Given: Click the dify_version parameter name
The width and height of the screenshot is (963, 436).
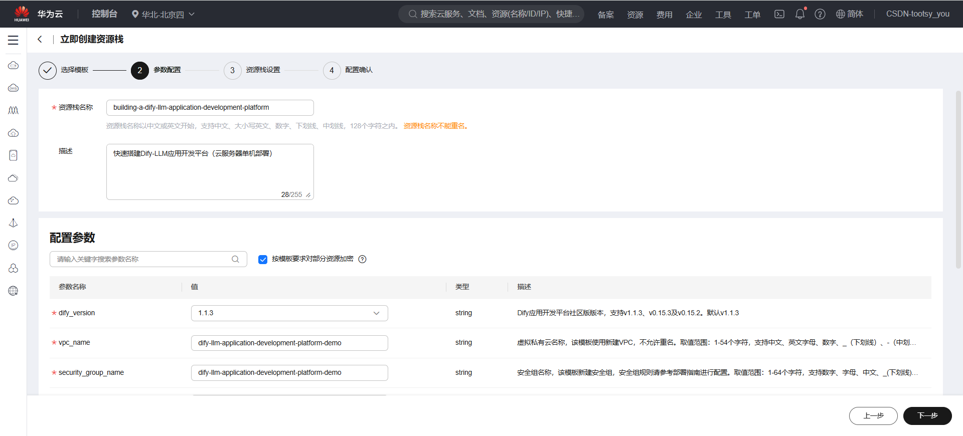Looking at the screenshot, I should pyautogui.click(x=77, y=313).
